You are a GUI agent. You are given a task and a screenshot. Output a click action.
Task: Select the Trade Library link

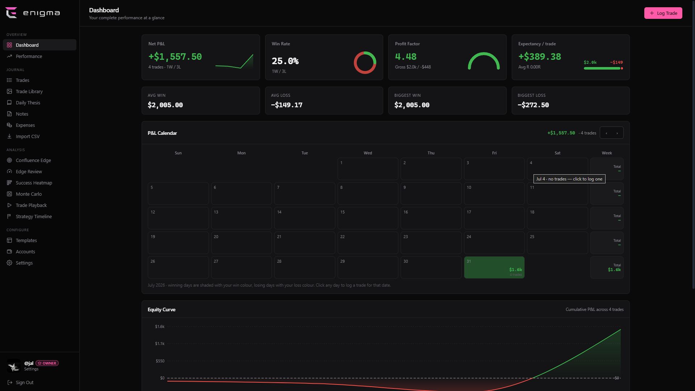tap(39, 91)
